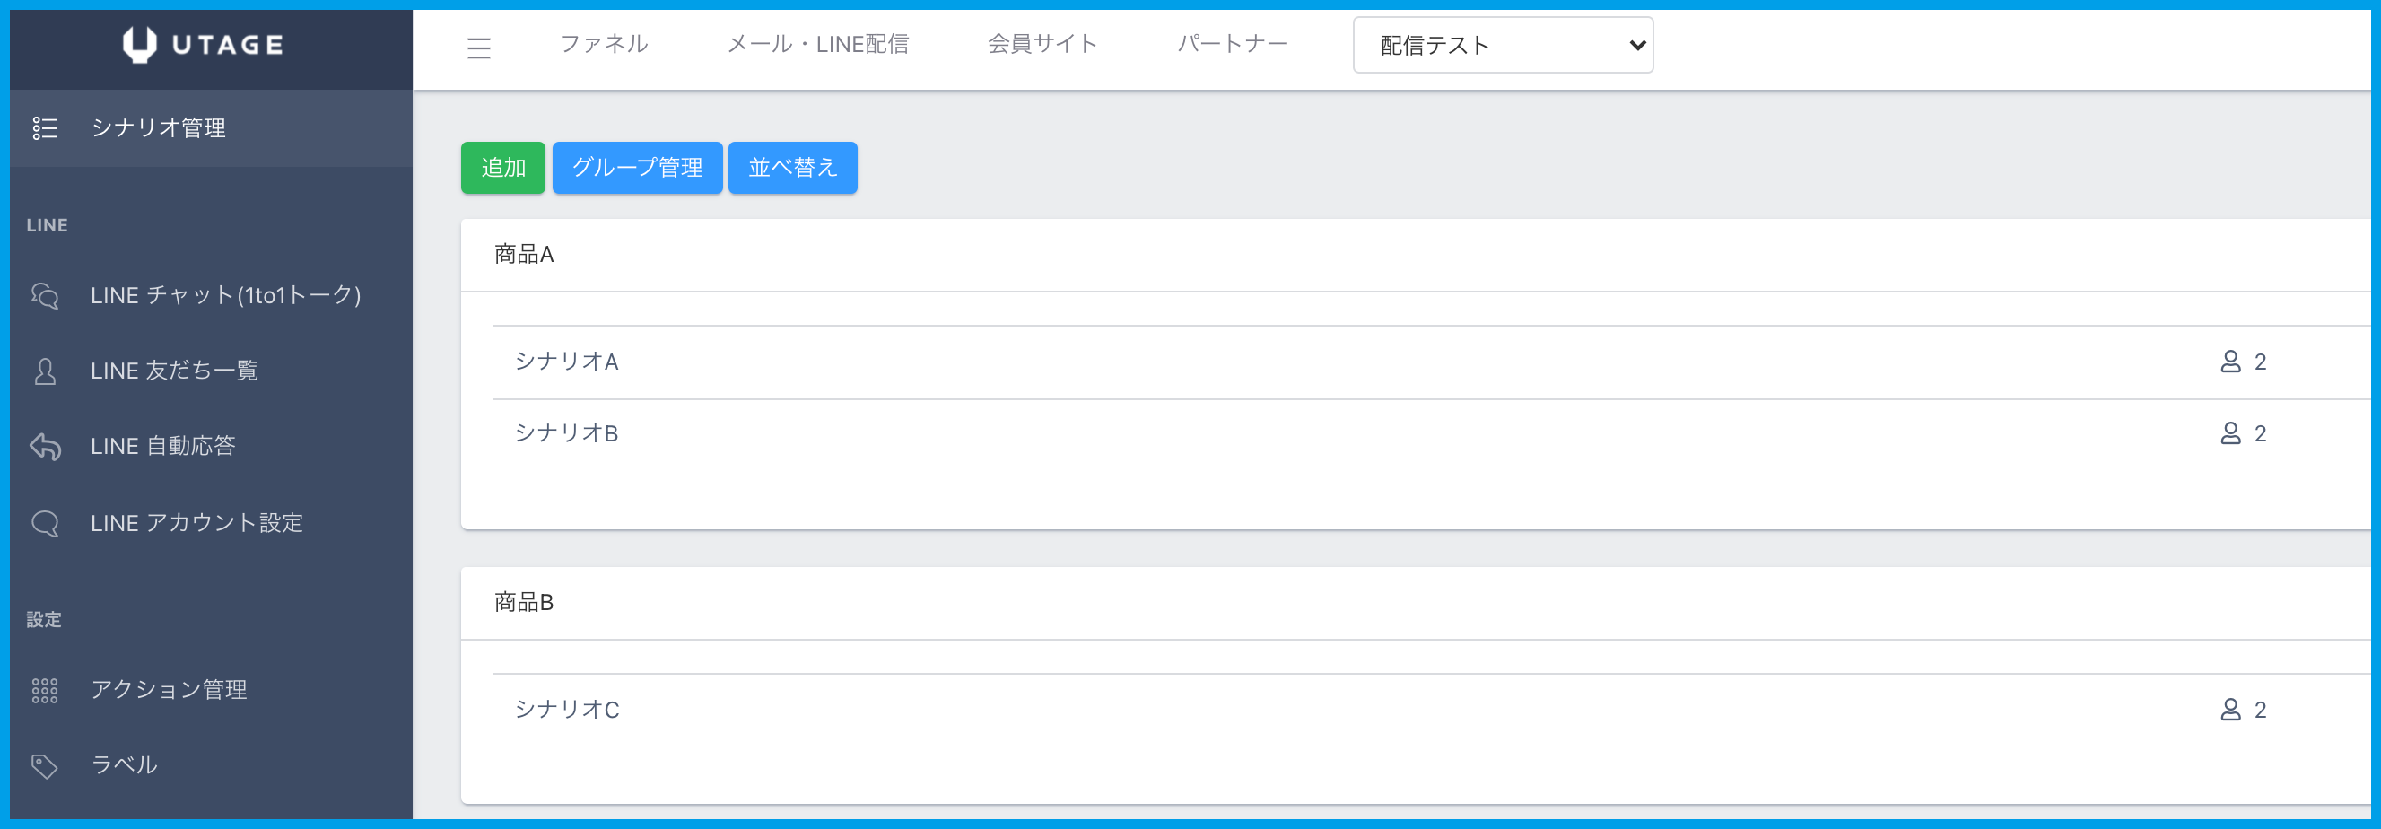
Task: Open the シナリオB row
Action: coord(567,433)
